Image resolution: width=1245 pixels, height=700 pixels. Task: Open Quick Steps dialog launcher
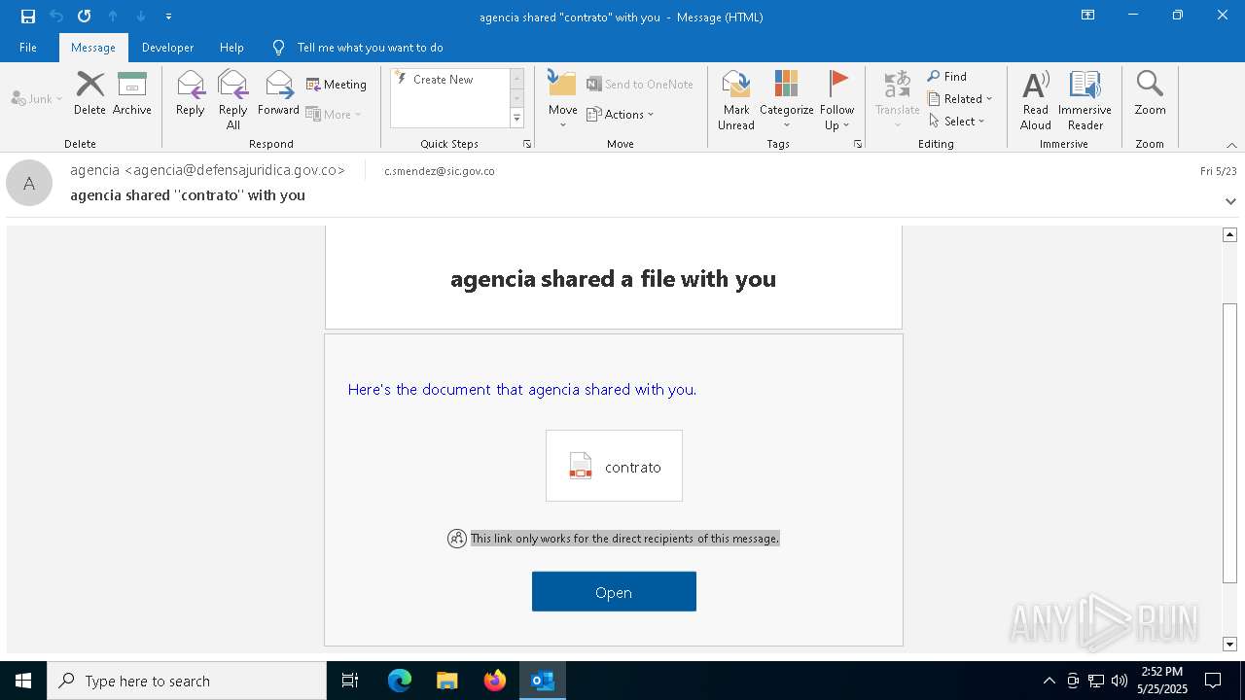pos(527,144)
